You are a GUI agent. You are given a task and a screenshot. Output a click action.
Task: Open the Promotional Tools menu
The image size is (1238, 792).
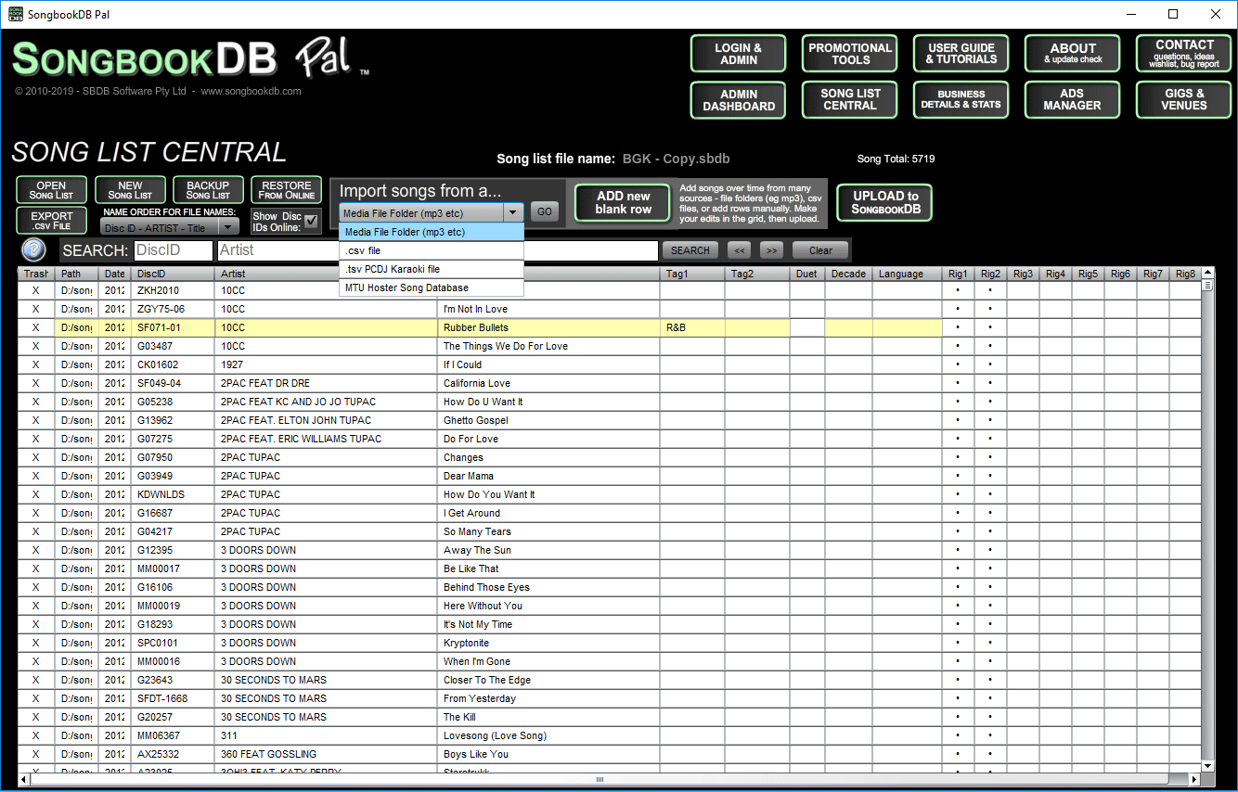coord(849,53)
